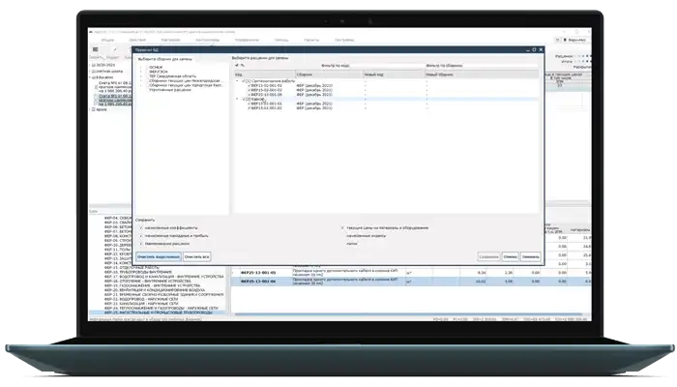The image size is (677, 387).
Task: Click the Отмена button
Action: (511, 257)
